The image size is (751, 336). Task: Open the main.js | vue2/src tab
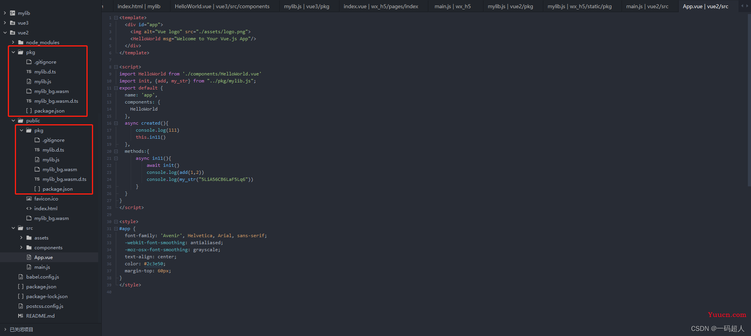647,6
